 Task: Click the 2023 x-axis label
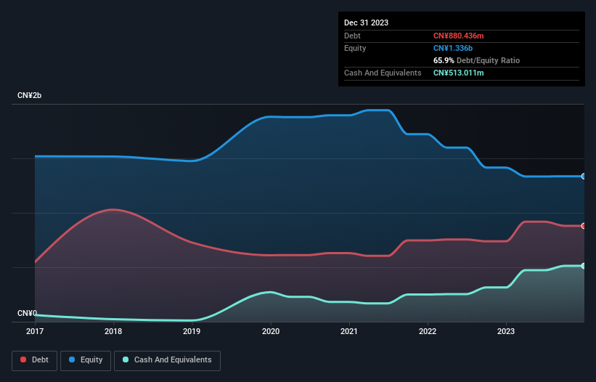click(506, 331)
